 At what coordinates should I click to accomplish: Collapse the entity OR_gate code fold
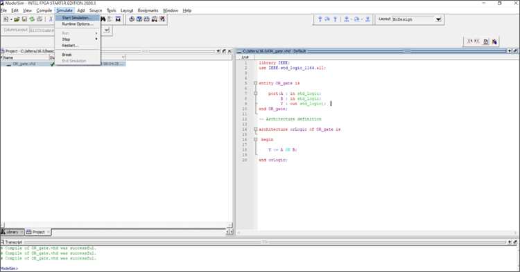(255, 83)
